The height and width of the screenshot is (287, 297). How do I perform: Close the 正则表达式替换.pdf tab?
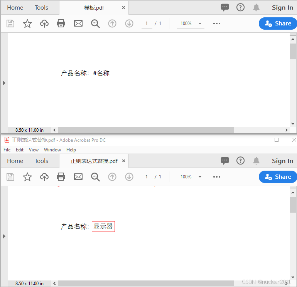[123, 161]
